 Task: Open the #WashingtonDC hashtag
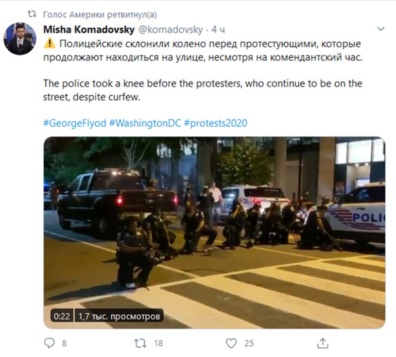[145, 123]
